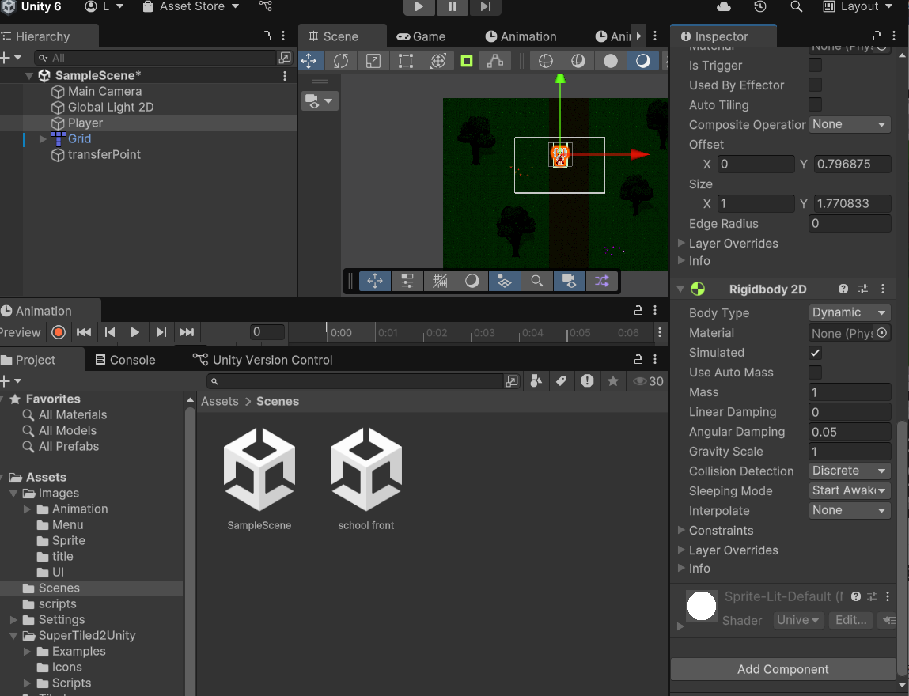This screenshot has width=909, height=696.
Task: Toggle the Used By Effector checkbox
Action: (815, 85)
